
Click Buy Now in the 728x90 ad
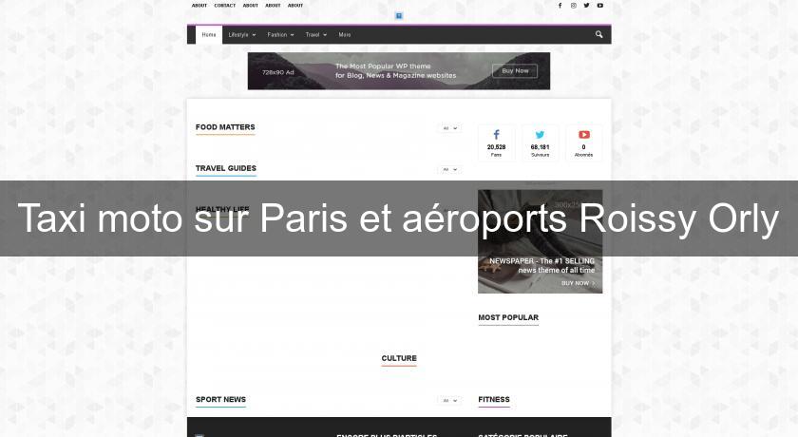tap(515, 70)
